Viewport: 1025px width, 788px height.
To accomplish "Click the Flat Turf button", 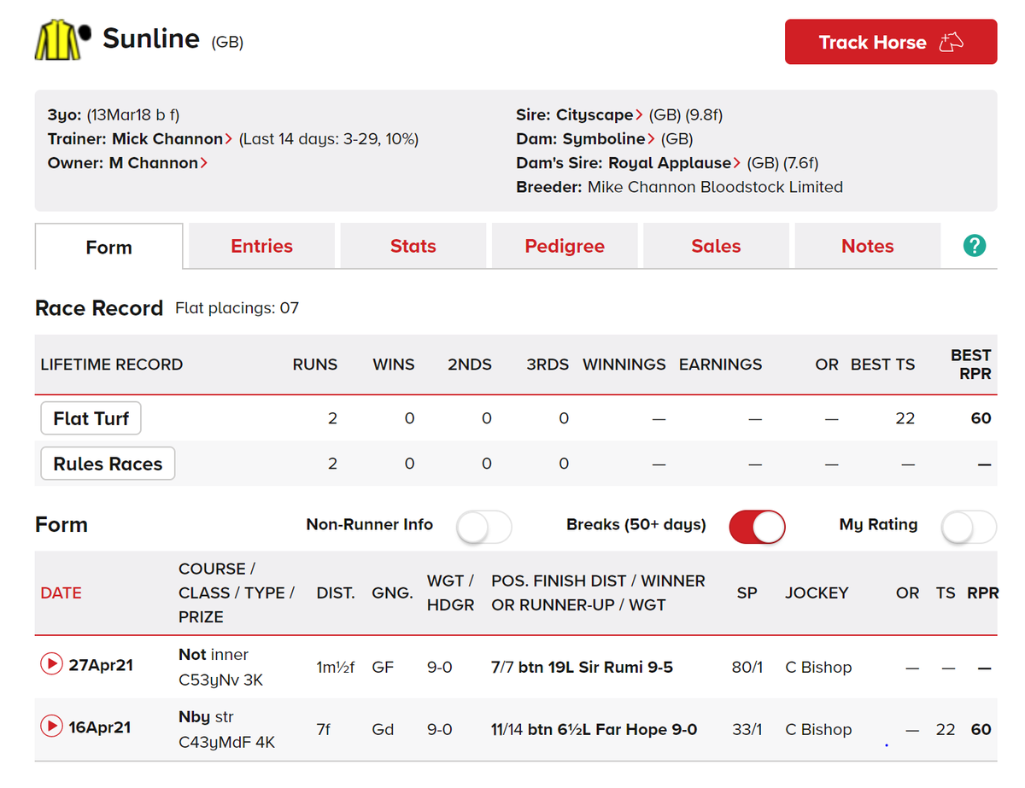I will 91,418.
